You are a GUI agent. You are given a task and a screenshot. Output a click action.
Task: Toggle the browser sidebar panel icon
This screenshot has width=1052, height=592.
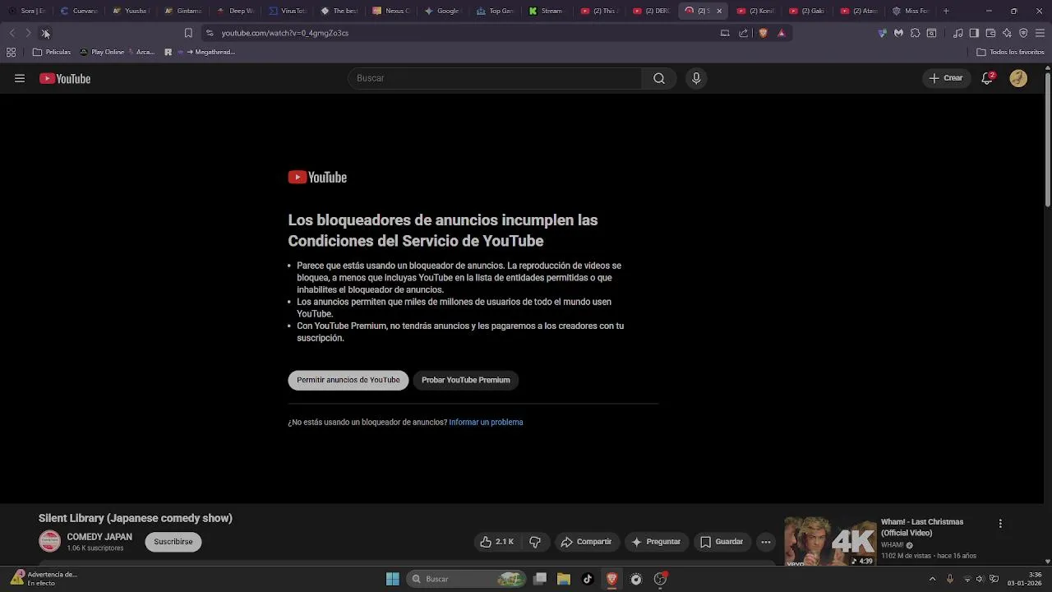[x=974, y=33]
